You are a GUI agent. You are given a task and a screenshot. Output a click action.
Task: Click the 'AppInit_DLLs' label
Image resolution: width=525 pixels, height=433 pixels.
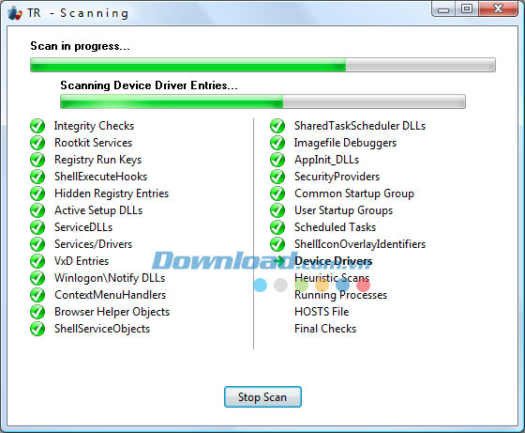pos(327,160)
